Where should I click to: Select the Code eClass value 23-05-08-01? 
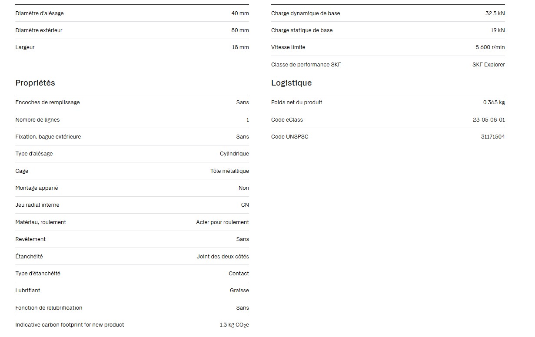click(x=488, y=120)
